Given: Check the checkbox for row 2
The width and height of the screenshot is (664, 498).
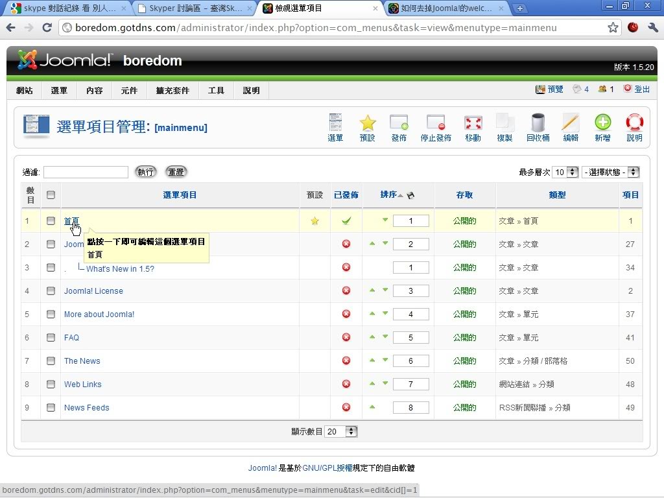Looking at the screenshot, I should pyautogui.click(x=51, y=244).
